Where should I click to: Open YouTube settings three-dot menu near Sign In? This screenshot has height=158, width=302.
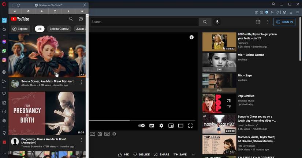pyautogui.click(x=268, y=22)
